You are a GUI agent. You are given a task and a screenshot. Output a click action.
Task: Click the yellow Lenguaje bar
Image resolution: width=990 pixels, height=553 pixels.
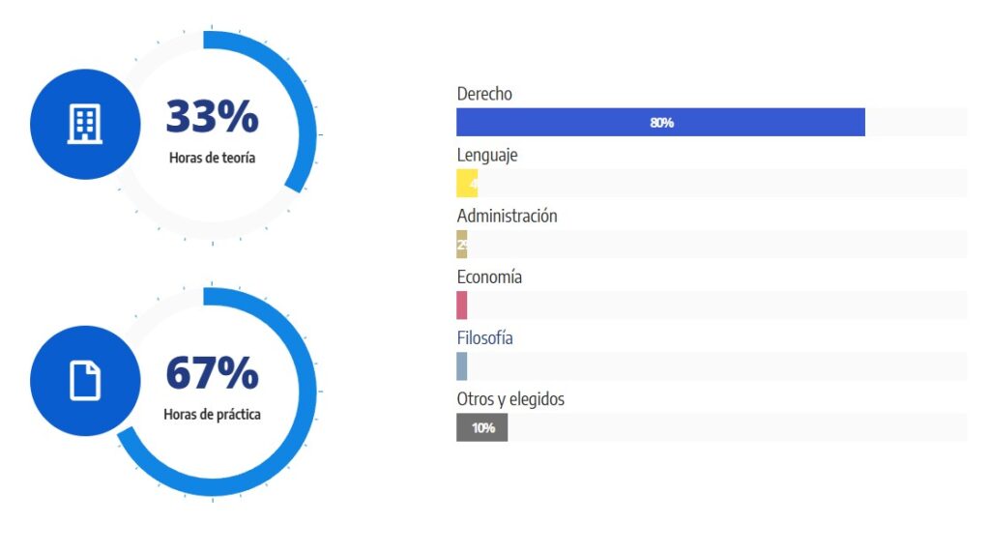tap(466, 184)
